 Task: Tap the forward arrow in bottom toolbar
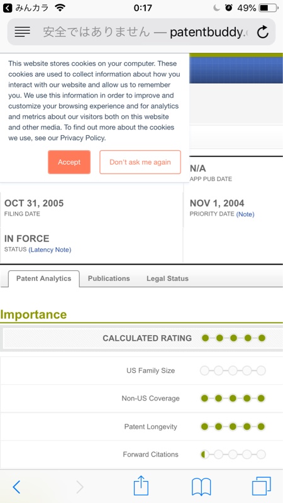(x=80, y=487)
